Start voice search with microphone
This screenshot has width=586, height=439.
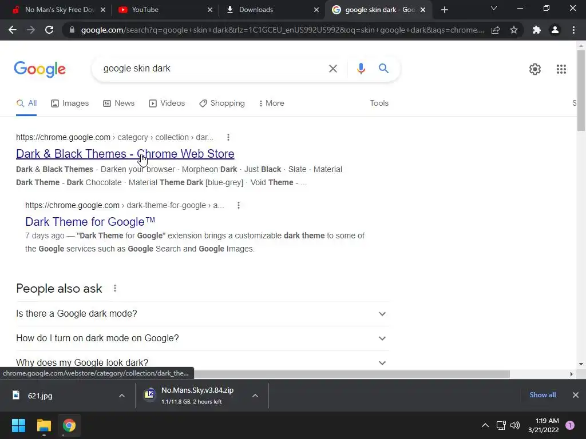coord(361,69)
